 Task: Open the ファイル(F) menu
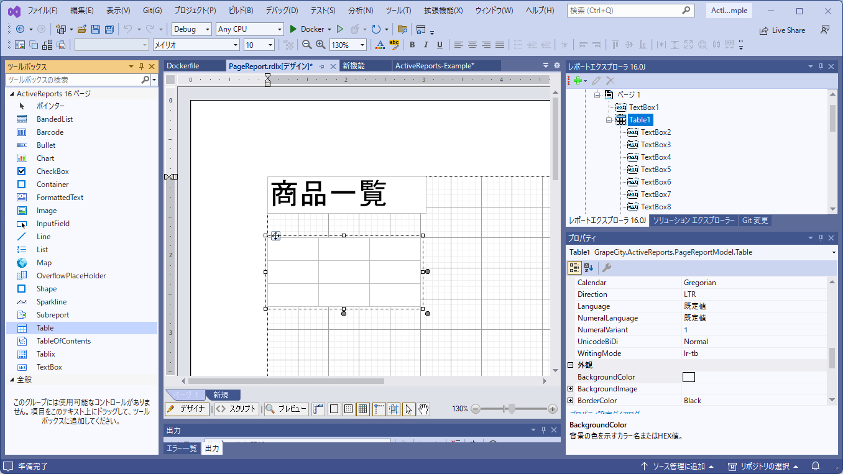(43, 11)
